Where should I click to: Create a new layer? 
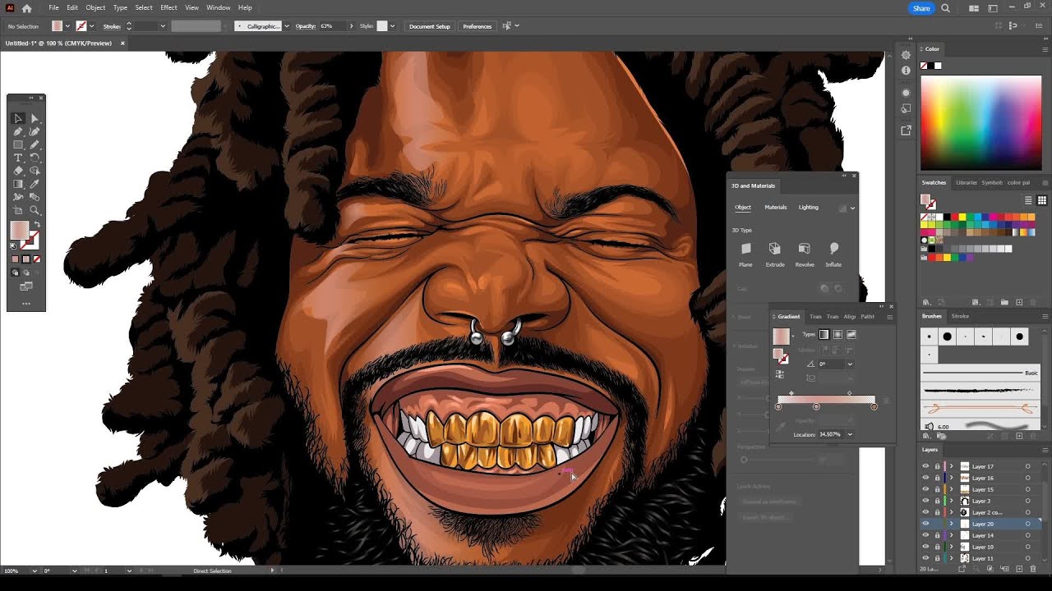click(x=1020, y=568)
